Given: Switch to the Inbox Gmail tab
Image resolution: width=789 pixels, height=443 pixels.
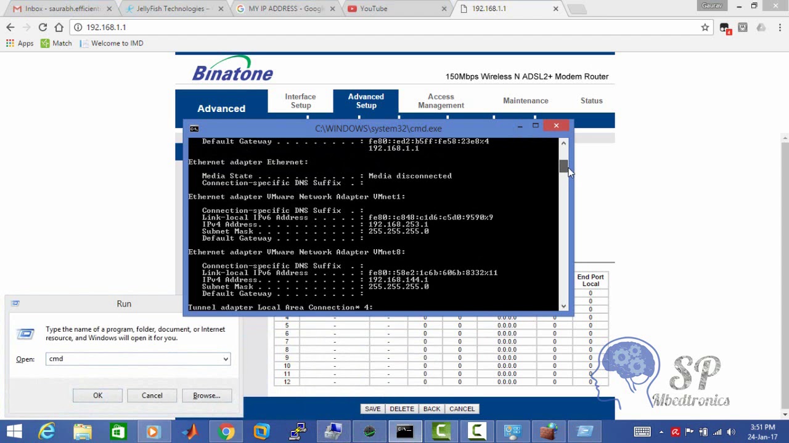Looking at the screenshot, I should tap(60, 9).
